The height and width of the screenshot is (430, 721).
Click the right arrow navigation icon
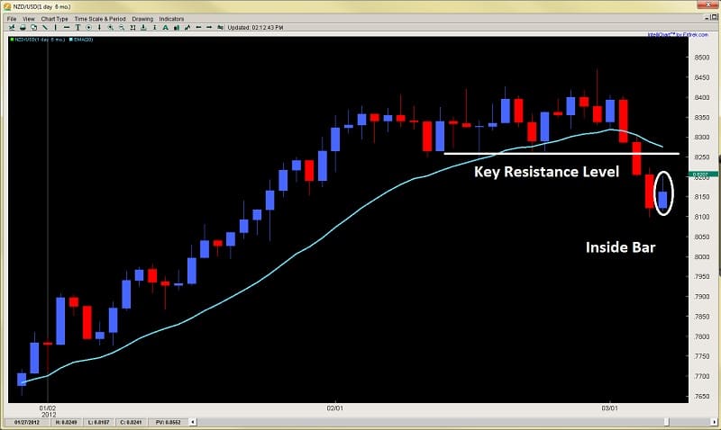209,28
